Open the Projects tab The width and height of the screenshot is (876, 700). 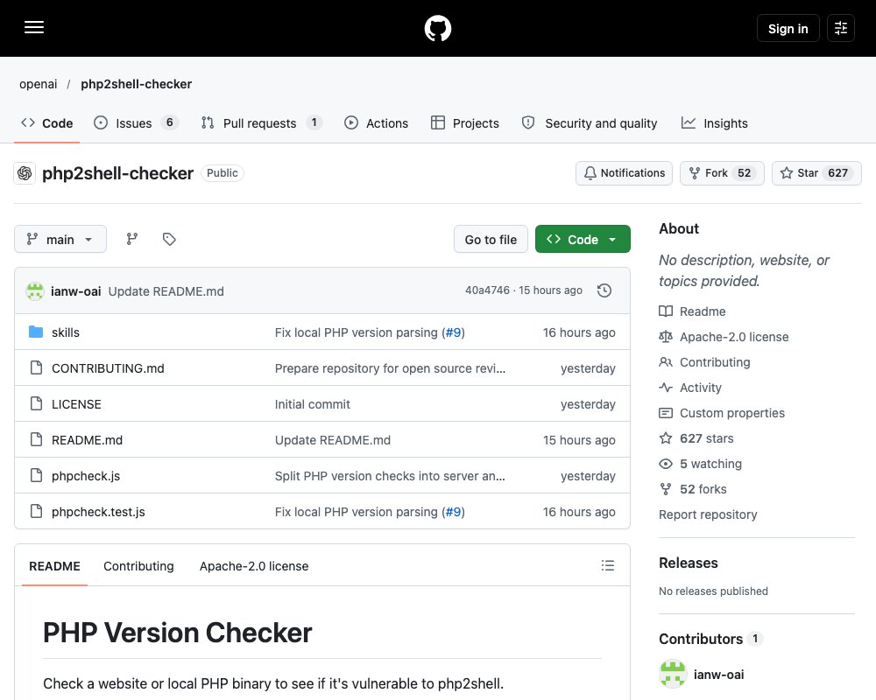[x=465, y=122]
